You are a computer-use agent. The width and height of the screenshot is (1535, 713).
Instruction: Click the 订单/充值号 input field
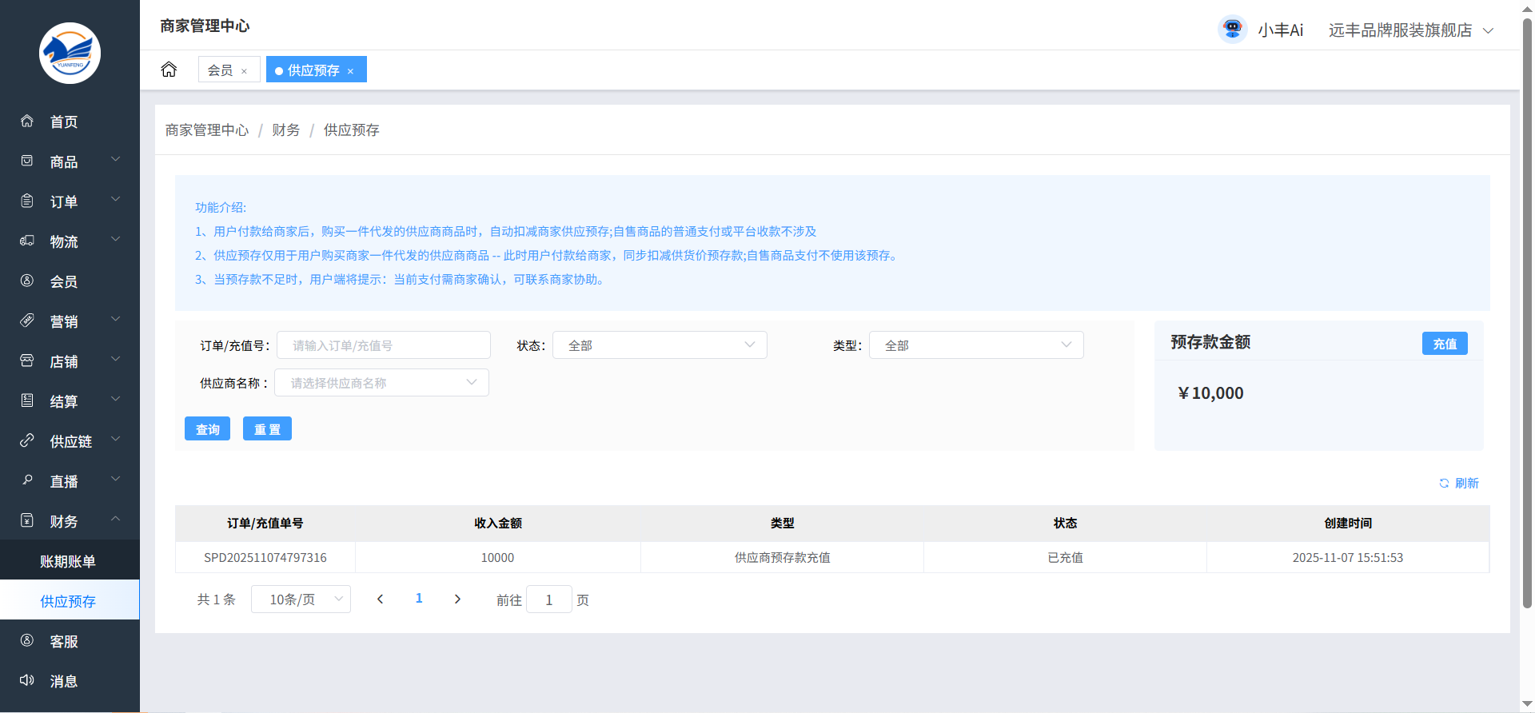click(x=383, y=345)
